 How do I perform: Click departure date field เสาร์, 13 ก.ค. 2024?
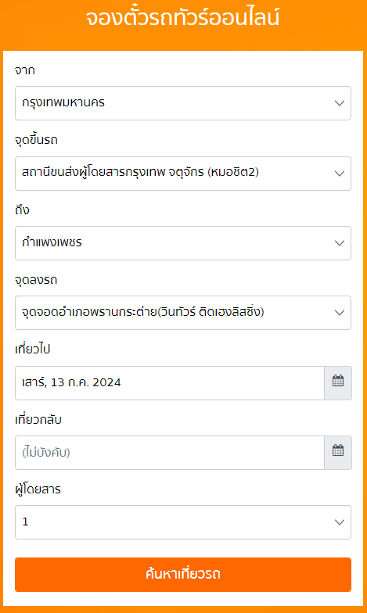pos(169,383)
